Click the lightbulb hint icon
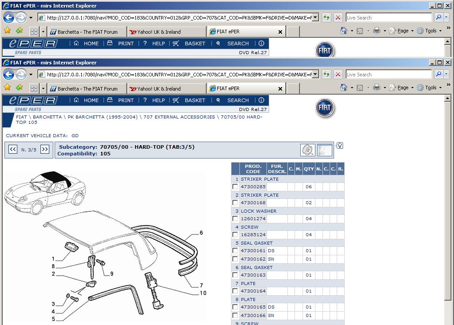The width and height of the screenshot is (454, 325). pyautogui.click(x=340, y=145)
